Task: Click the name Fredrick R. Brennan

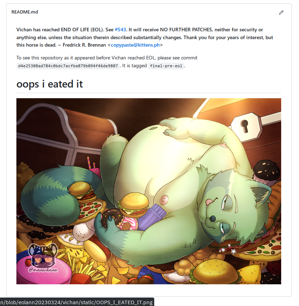Action: [84, 45]
